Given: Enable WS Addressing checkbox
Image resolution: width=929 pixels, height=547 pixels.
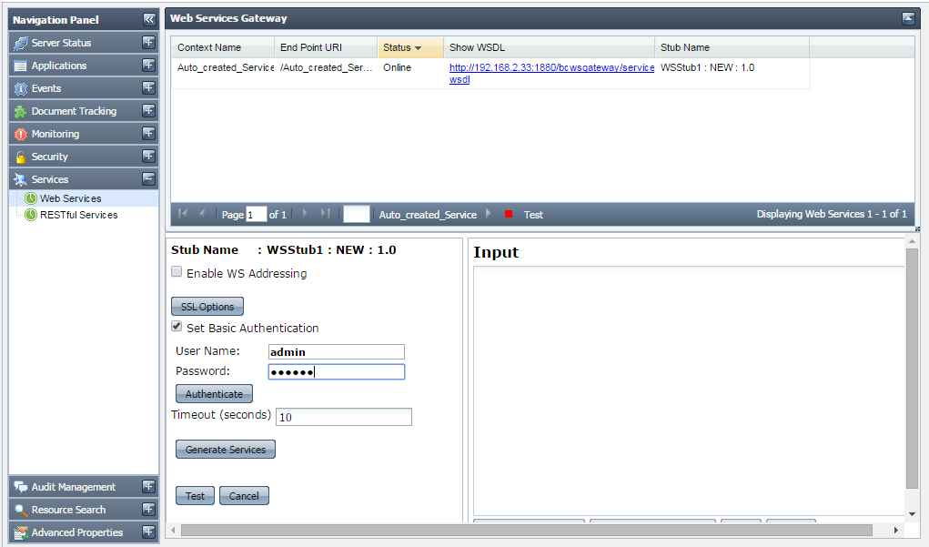Looking at the screenshot, I should (x=177, y=272).
